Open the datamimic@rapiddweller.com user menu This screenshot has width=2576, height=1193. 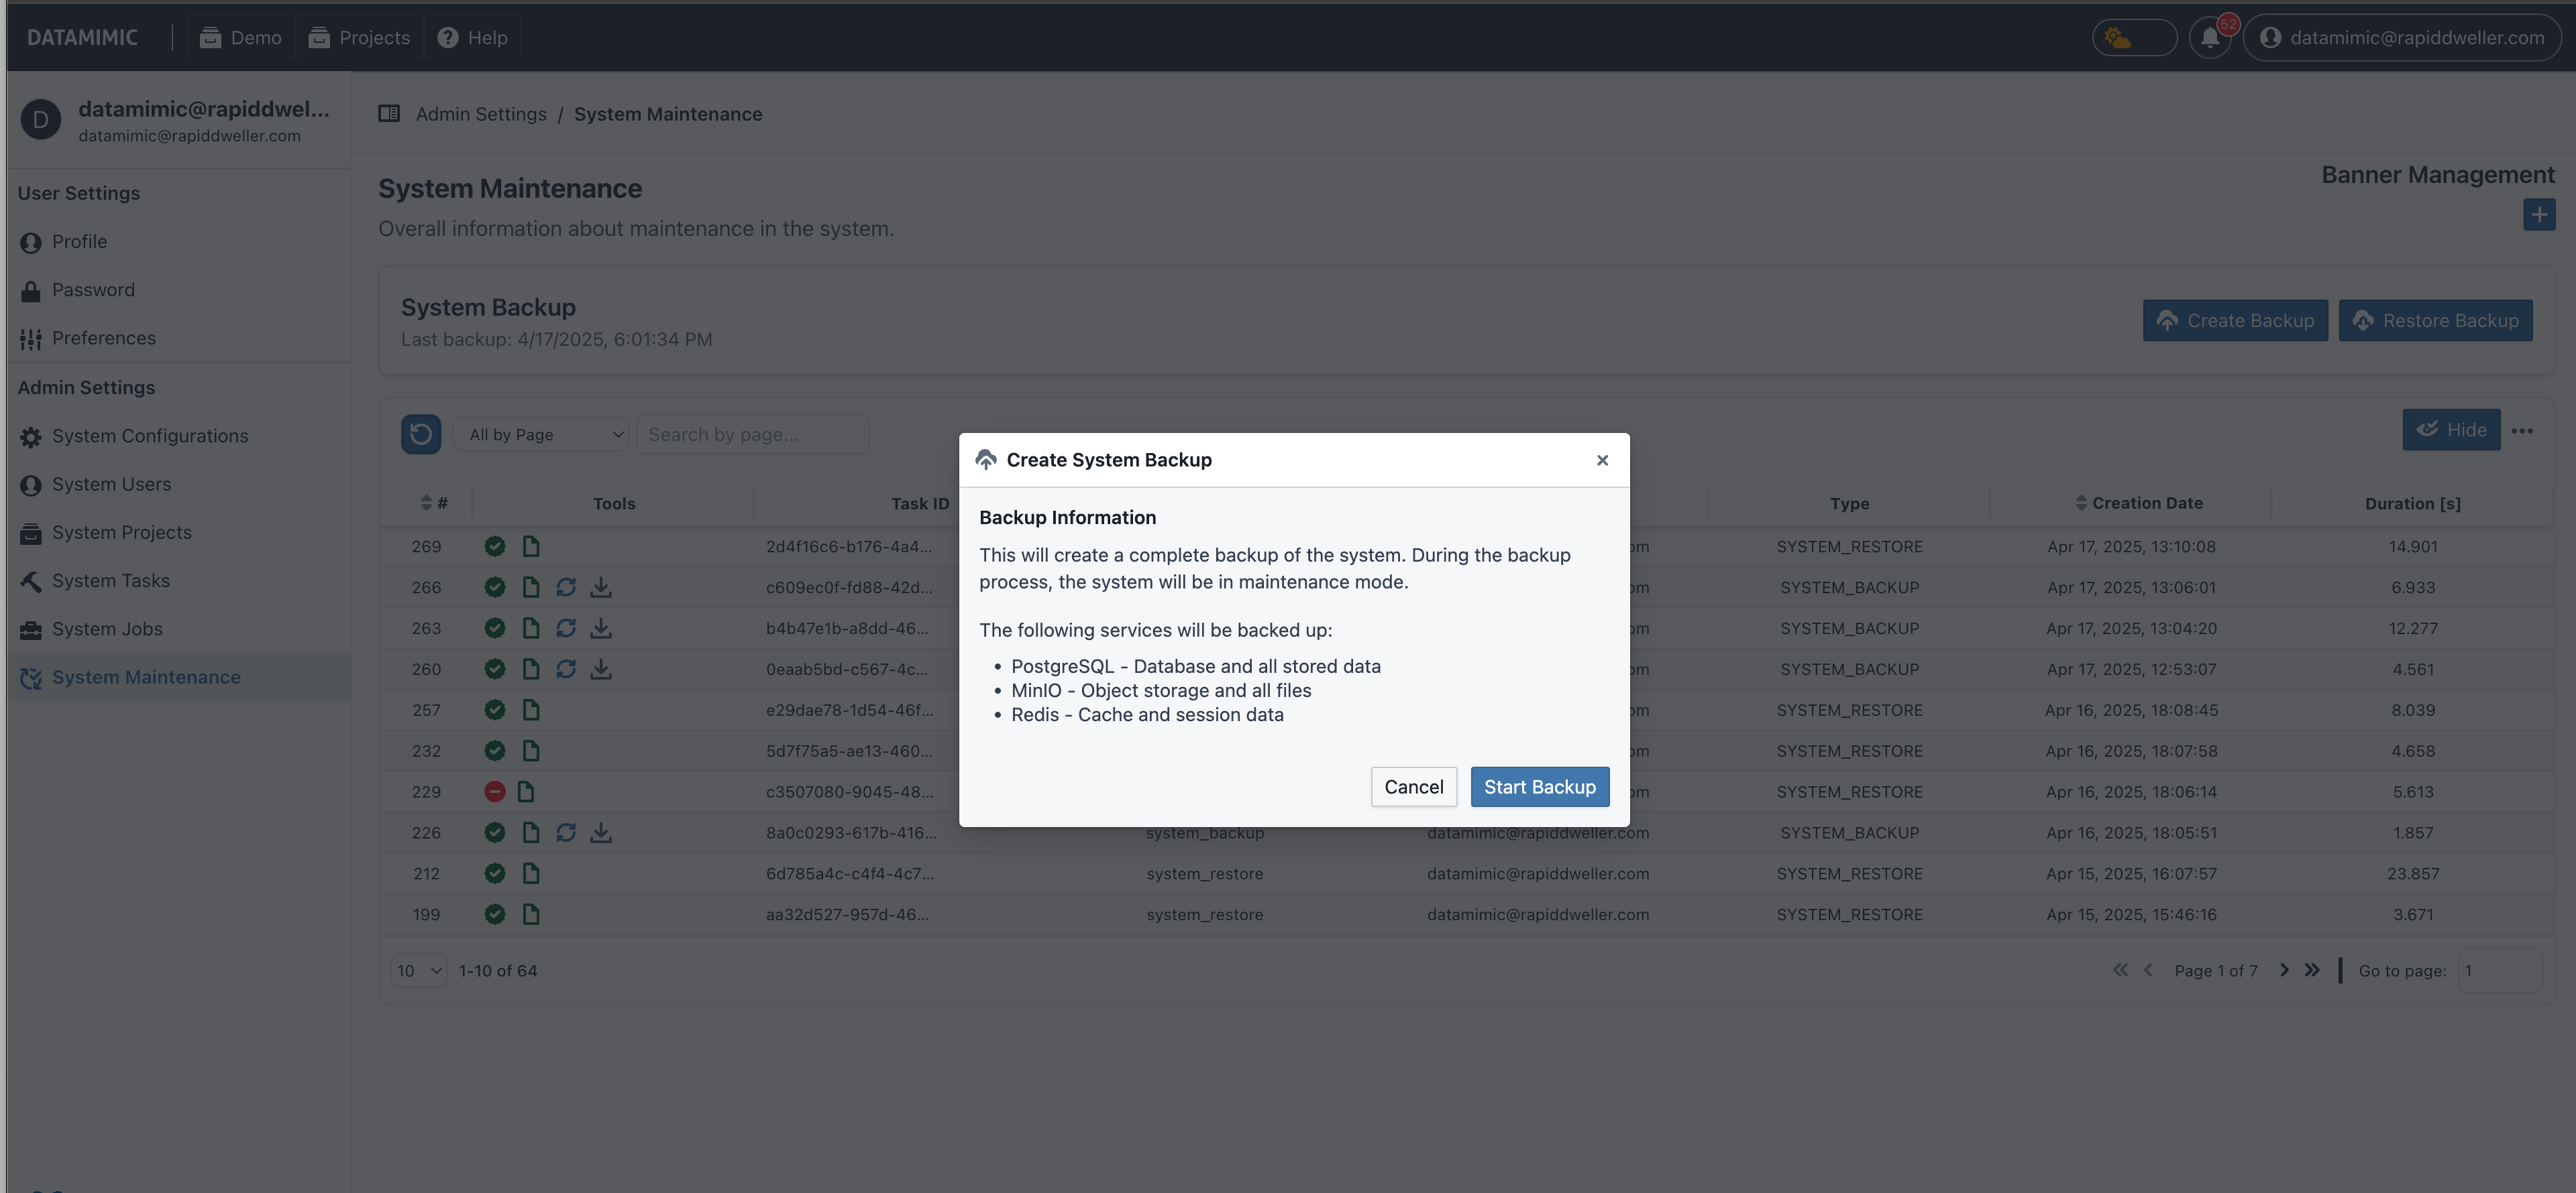click(2402, 38)
